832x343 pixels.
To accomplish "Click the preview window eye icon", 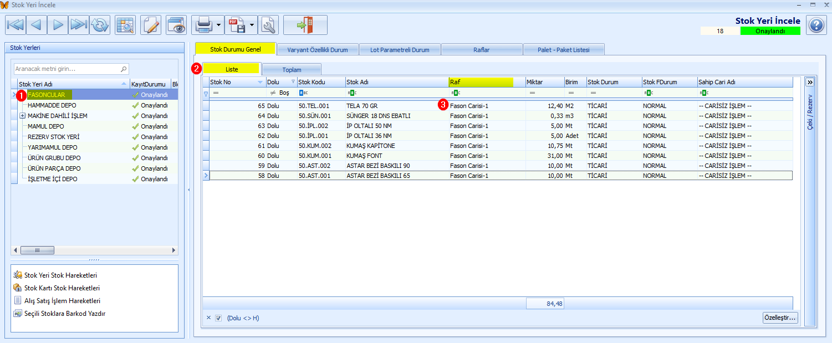I will (x=176, y=25).
